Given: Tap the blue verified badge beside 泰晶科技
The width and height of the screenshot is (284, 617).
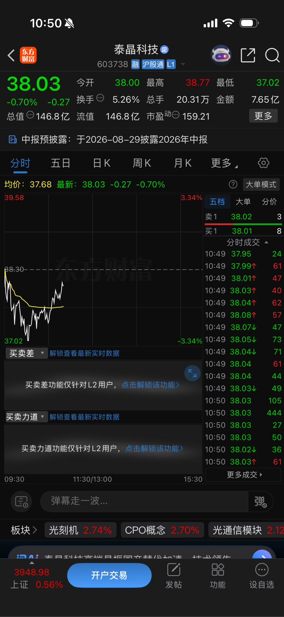Looking at the screenshot, I should [165, 50].
